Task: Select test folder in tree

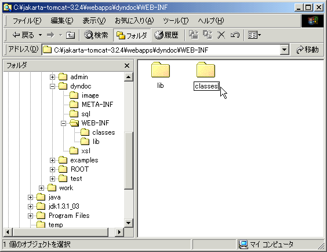Action: tap(76, 179)
